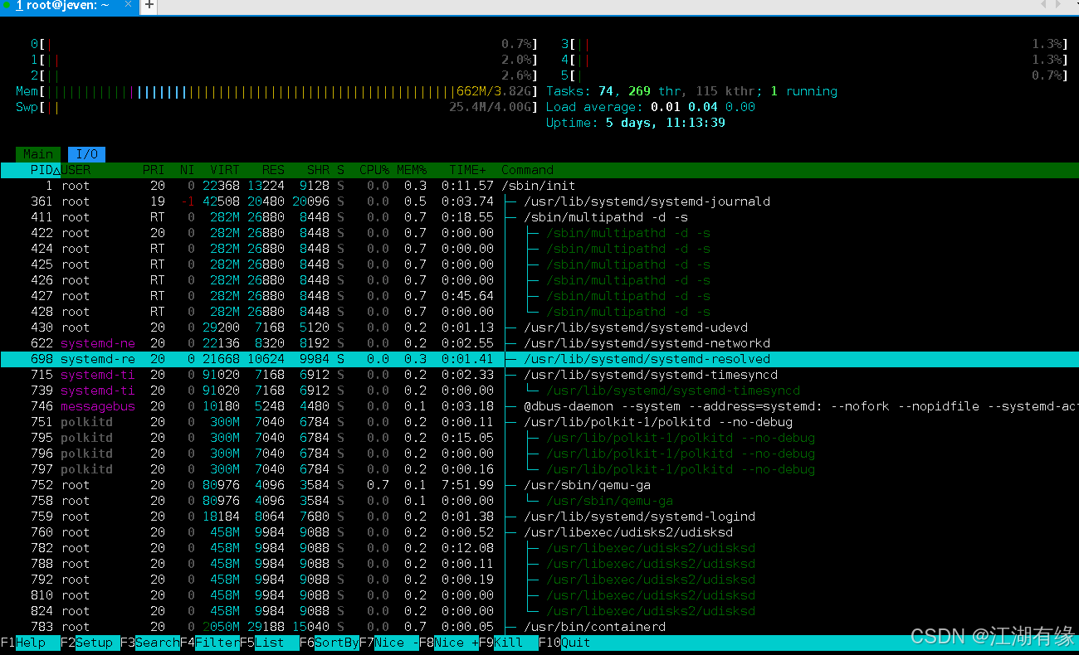Click F10 Quit
The image size is (1079, 655).
(x=564, y=643)
